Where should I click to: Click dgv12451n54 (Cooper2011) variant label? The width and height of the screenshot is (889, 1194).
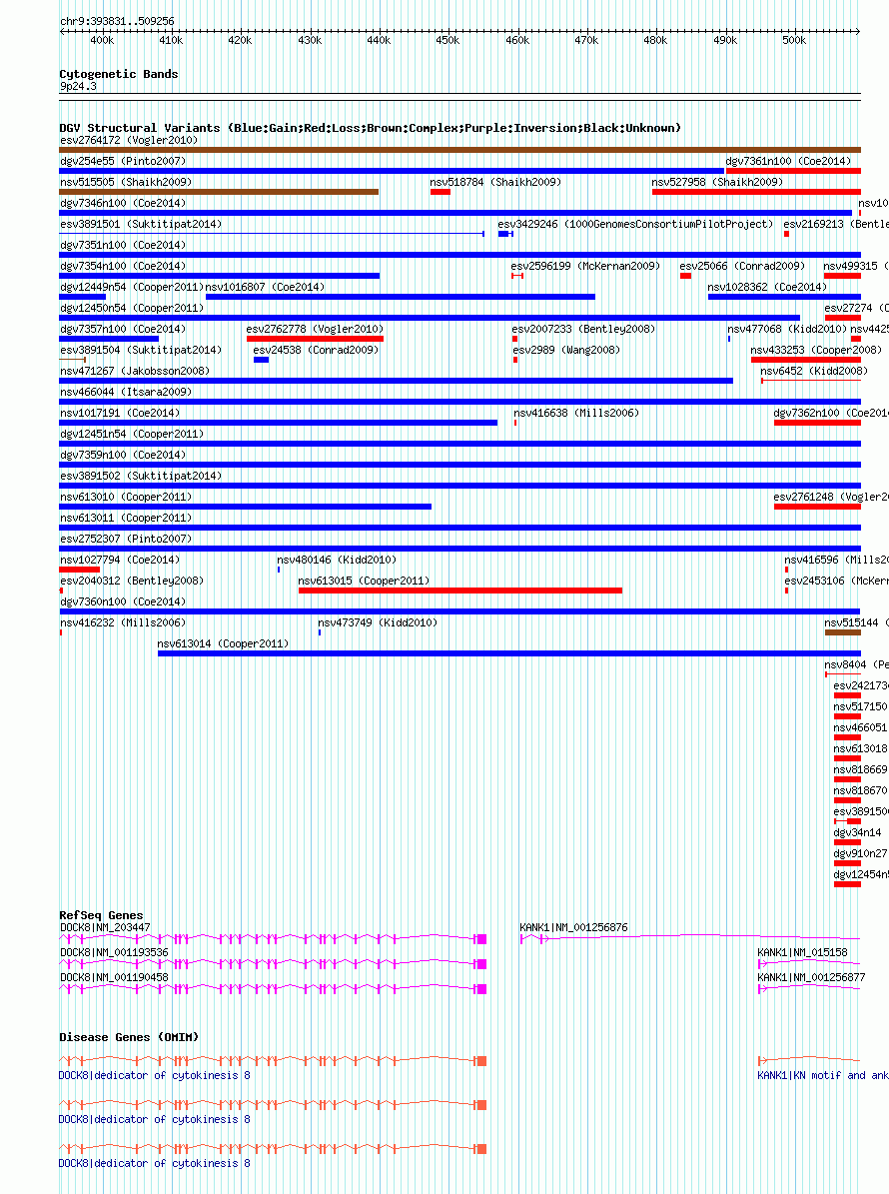tap(132, 434)
